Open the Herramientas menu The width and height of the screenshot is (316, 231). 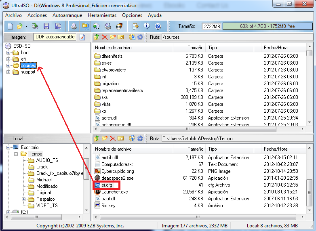[x=102, y=15]
